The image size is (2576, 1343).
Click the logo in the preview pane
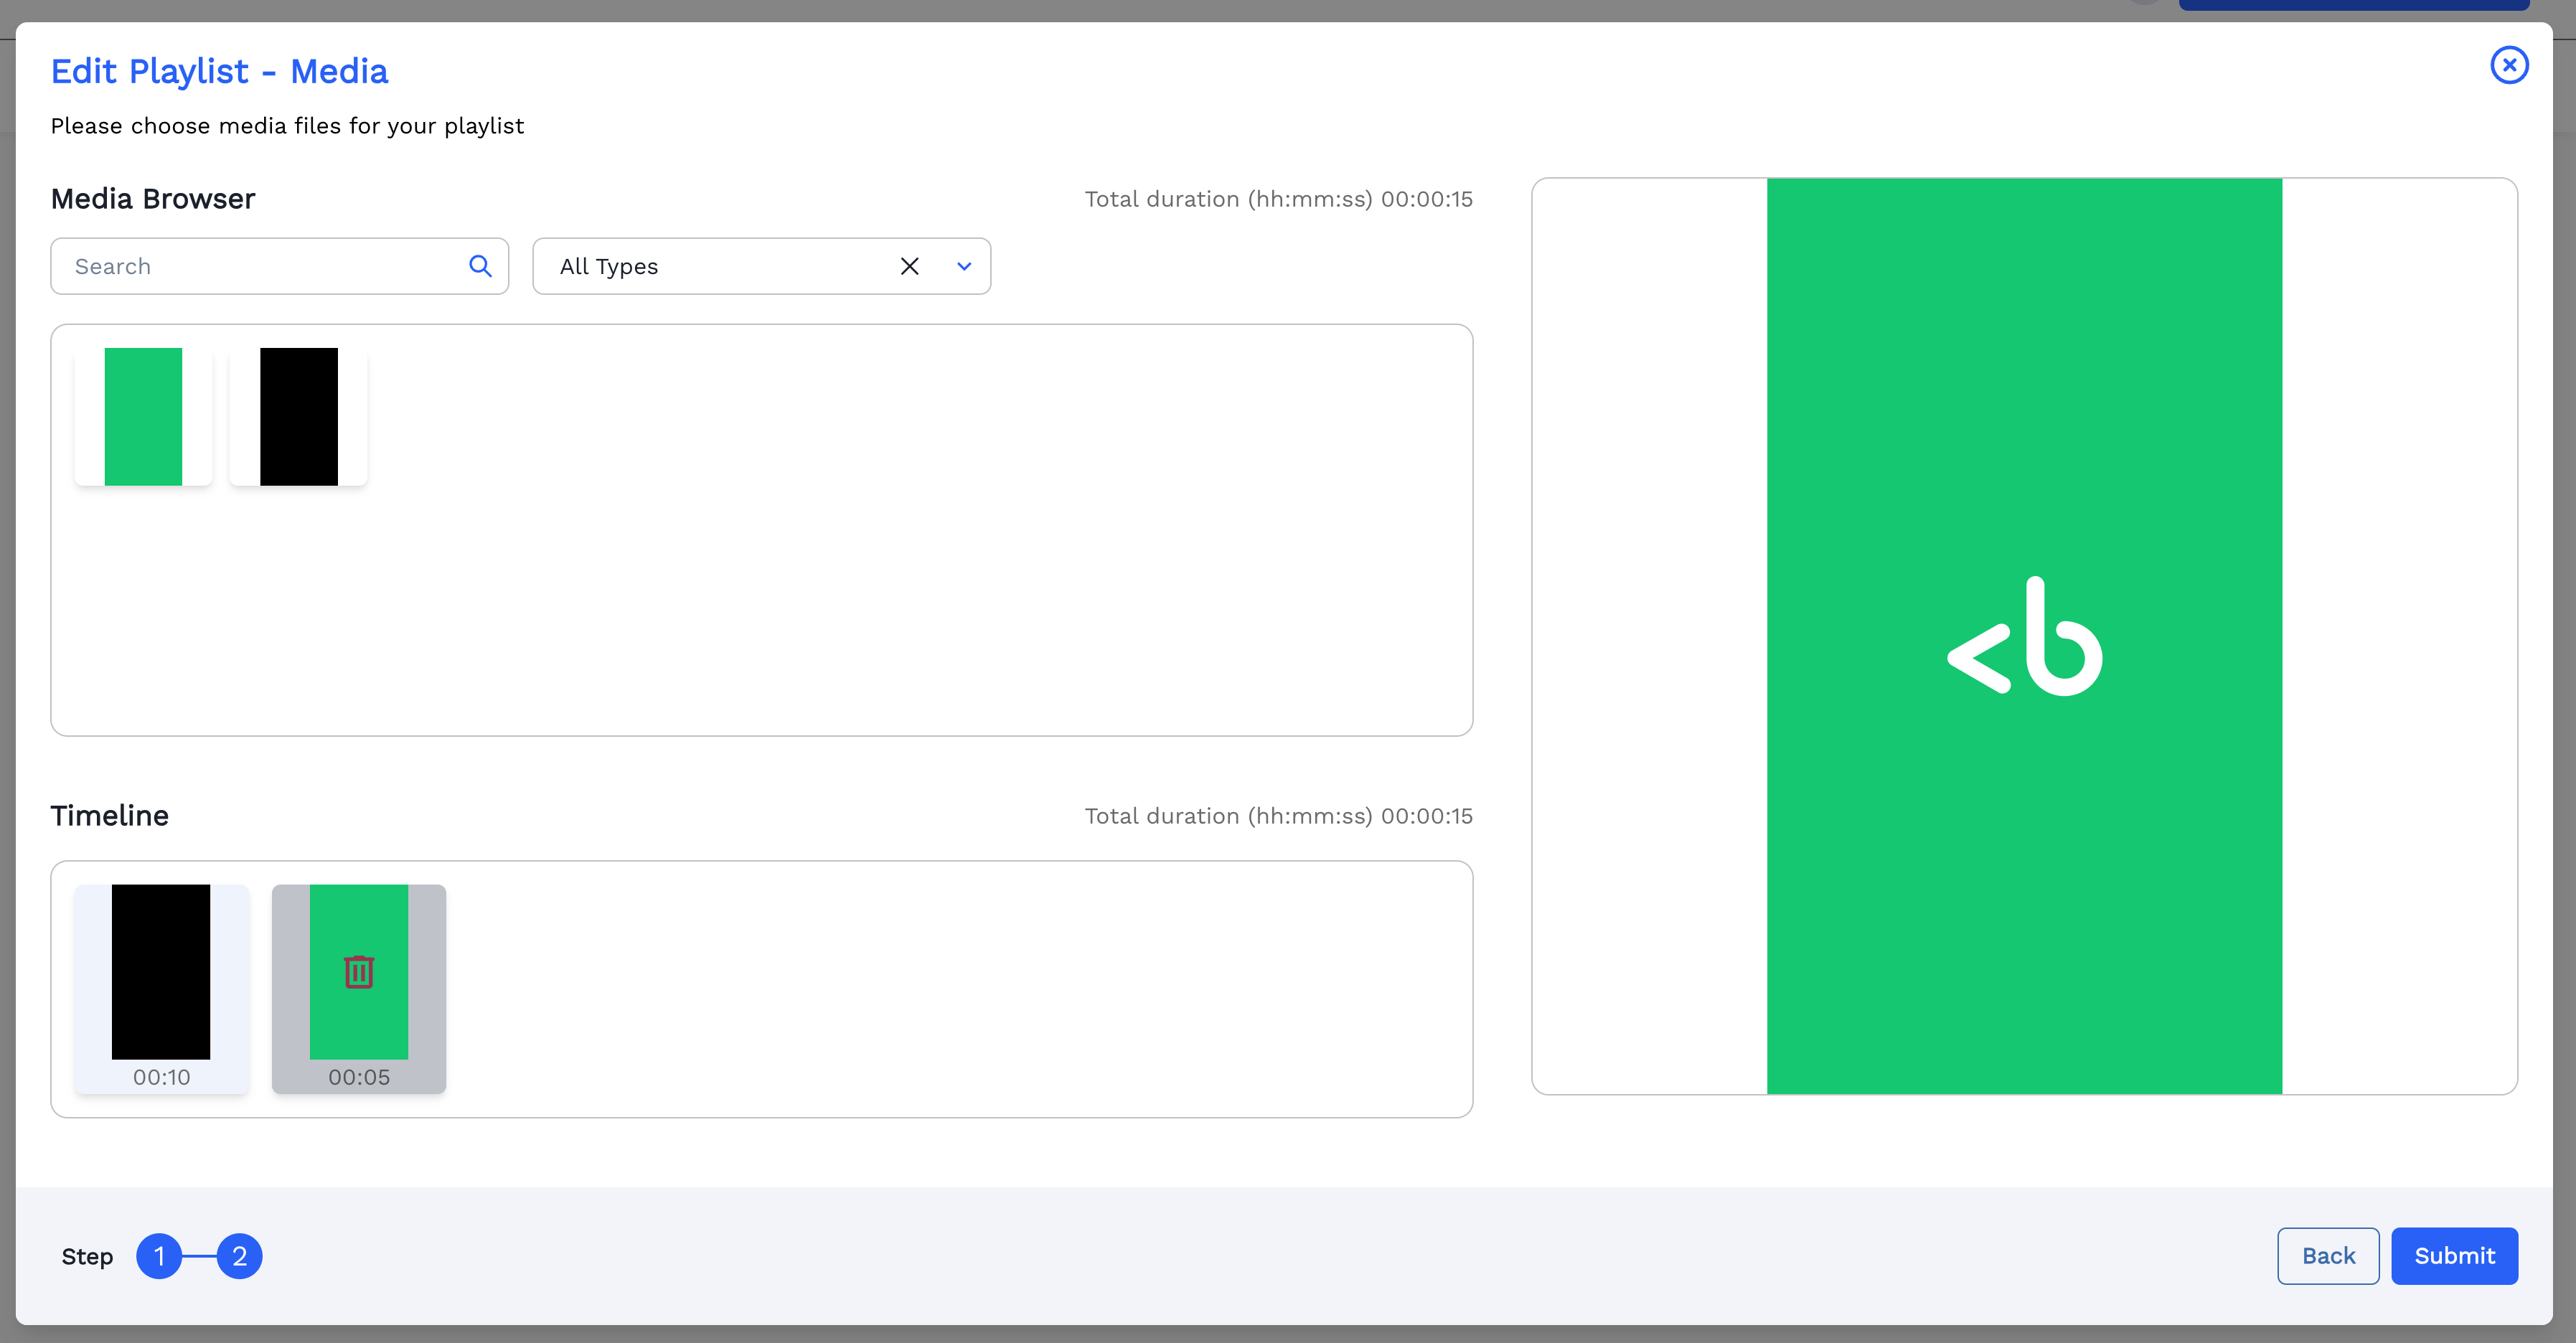point(2024,637)
